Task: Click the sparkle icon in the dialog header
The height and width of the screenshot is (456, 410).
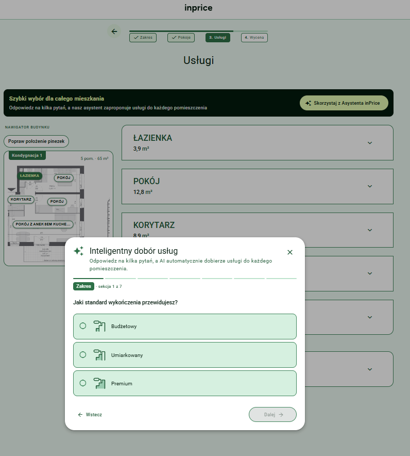Action: pos(79,251)
